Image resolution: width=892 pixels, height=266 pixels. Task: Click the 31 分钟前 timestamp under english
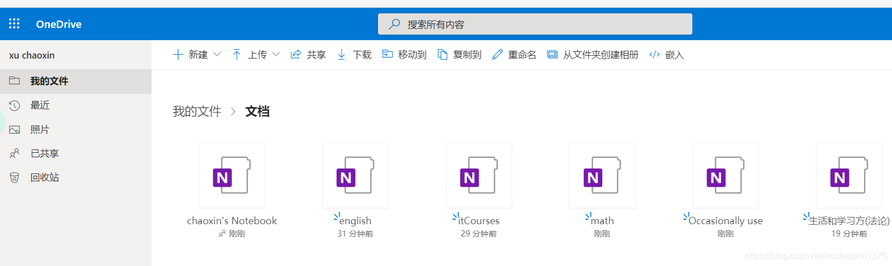[355, 234]
